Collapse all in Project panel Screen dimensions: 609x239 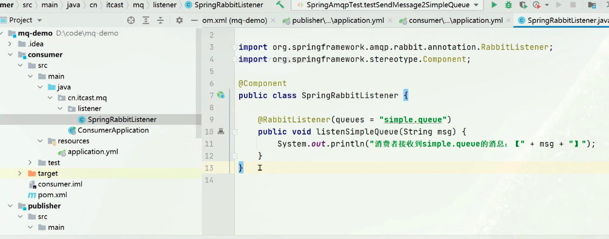coord(160,20)
